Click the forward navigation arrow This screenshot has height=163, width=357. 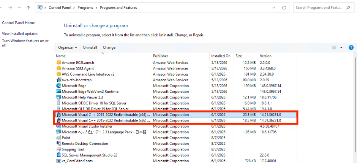point(10,8)
